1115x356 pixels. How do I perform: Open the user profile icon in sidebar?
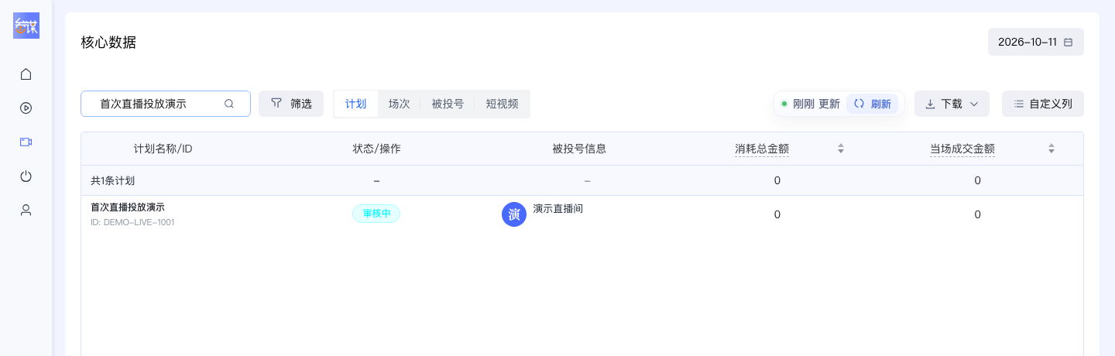[x=26, y=211]
